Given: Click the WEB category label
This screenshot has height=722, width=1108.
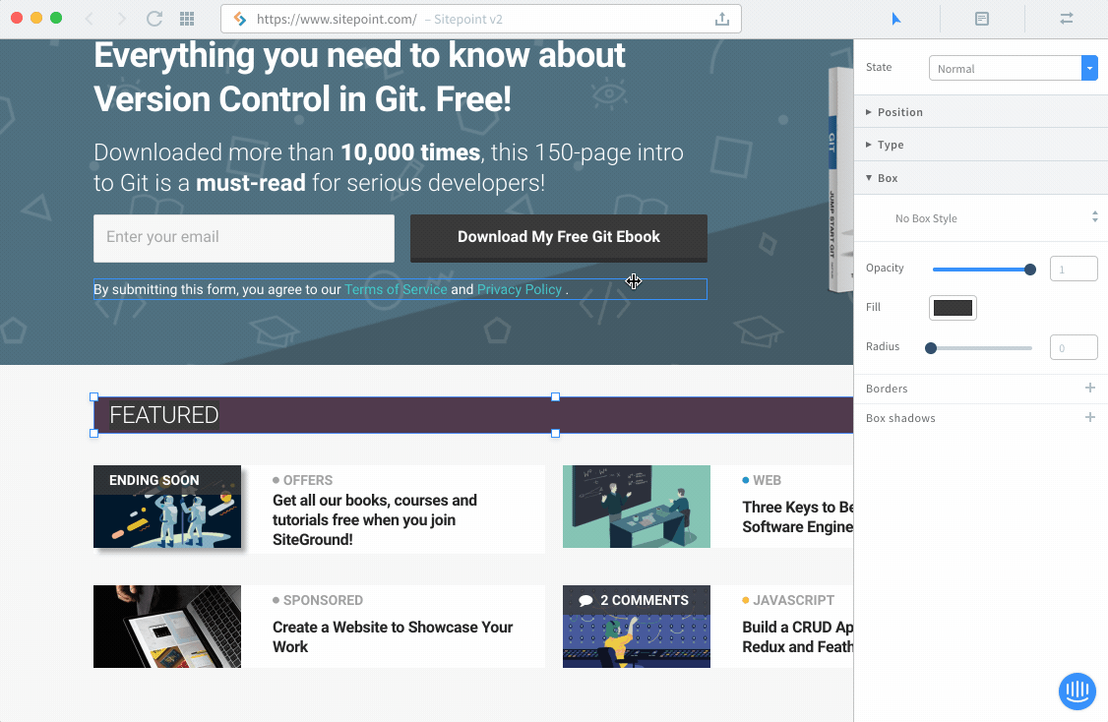Looking at the screenshot, I should (767, 480).
